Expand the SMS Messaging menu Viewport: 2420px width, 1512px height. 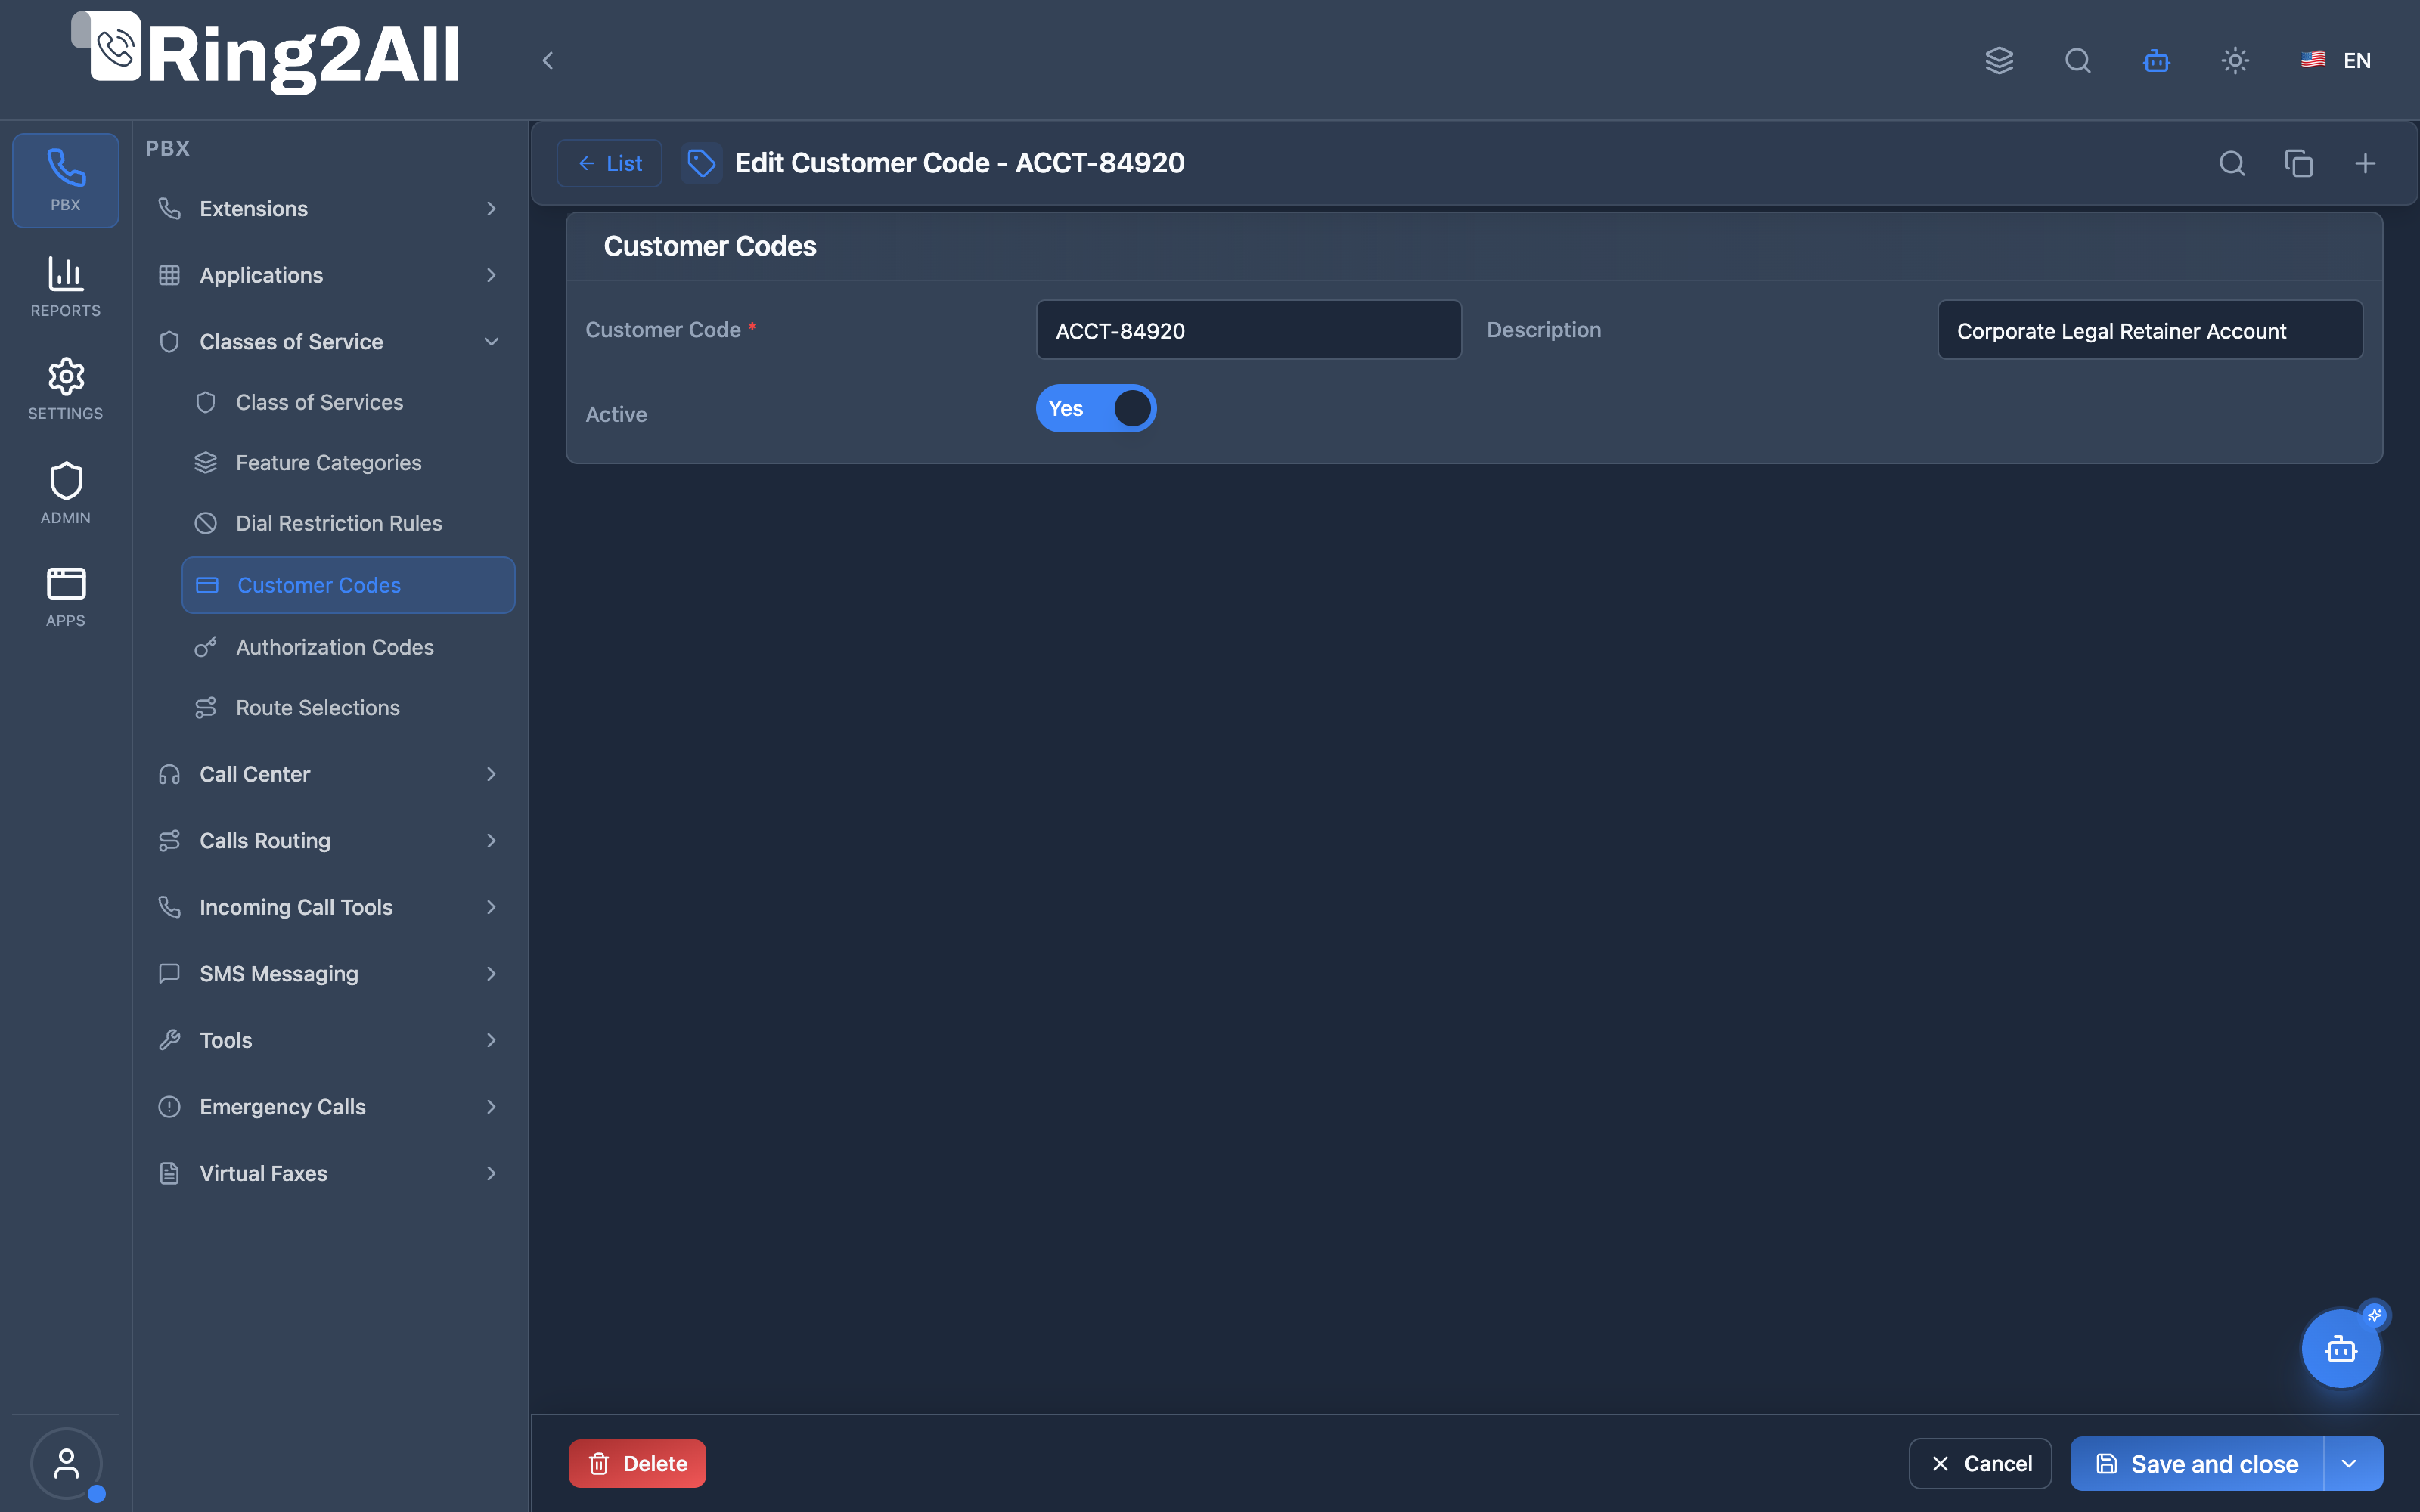click(328, 974)
